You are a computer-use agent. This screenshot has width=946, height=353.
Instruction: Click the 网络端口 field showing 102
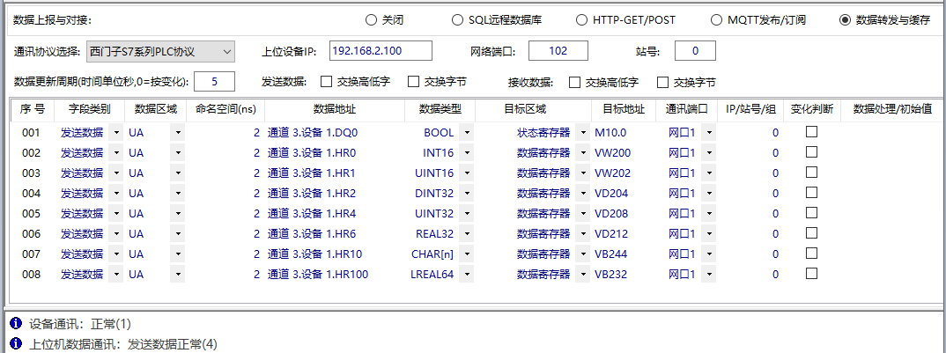tap(558, 51)
